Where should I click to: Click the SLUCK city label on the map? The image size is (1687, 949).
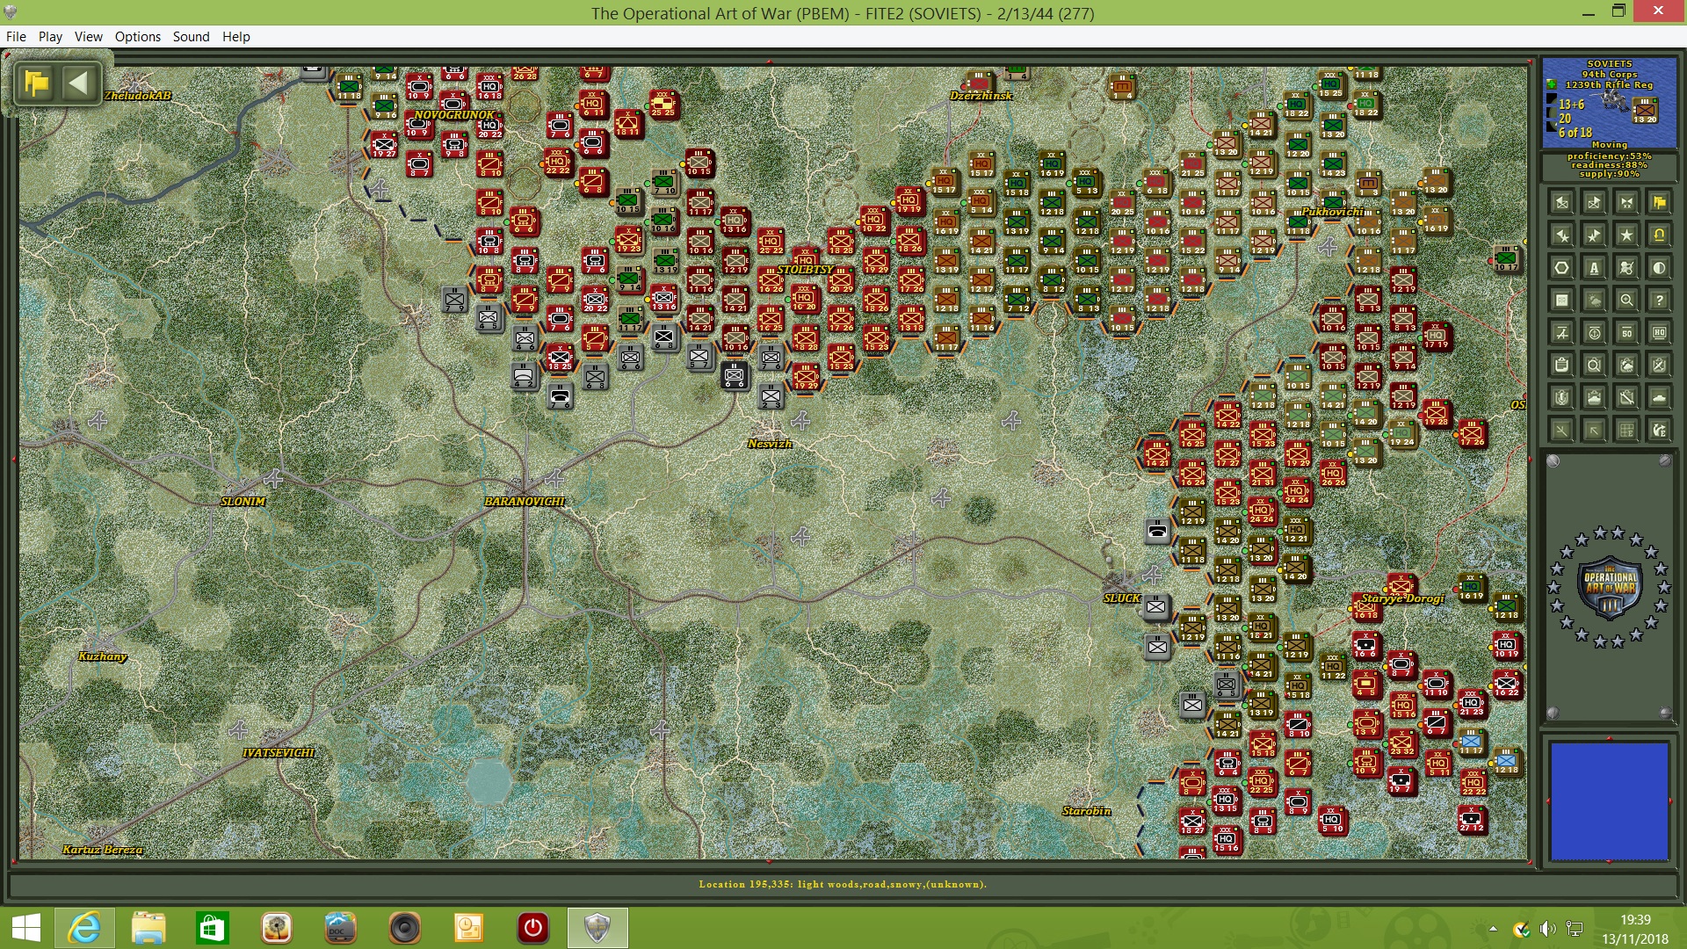click(x=1122, y=598)
